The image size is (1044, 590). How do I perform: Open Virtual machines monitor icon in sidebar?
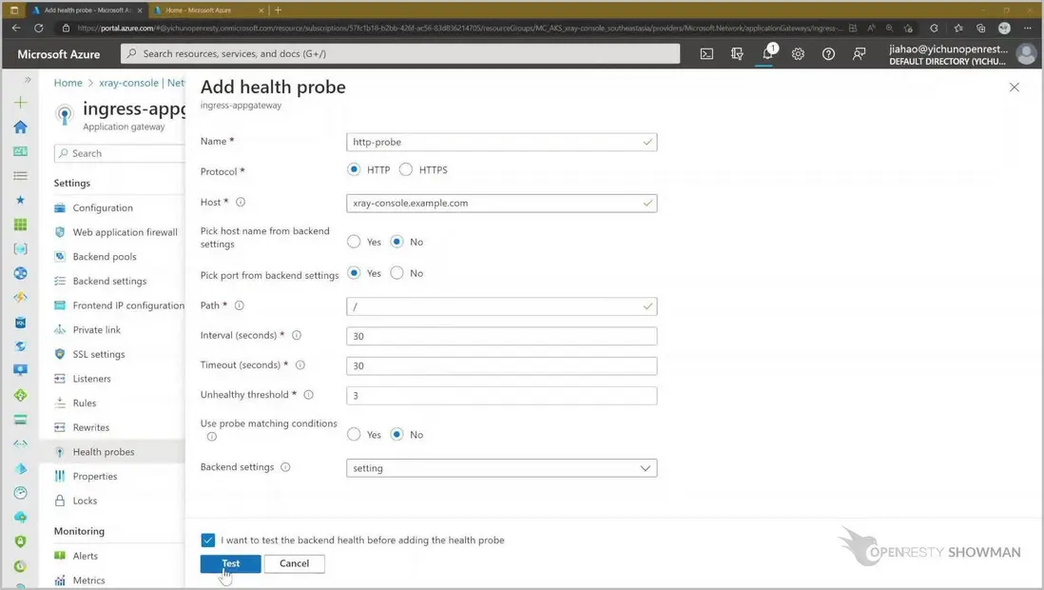(21, 370)
